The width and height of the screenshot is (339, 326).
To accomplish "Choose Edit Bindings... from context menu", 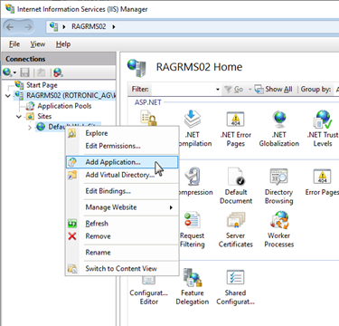I will 122,191.
